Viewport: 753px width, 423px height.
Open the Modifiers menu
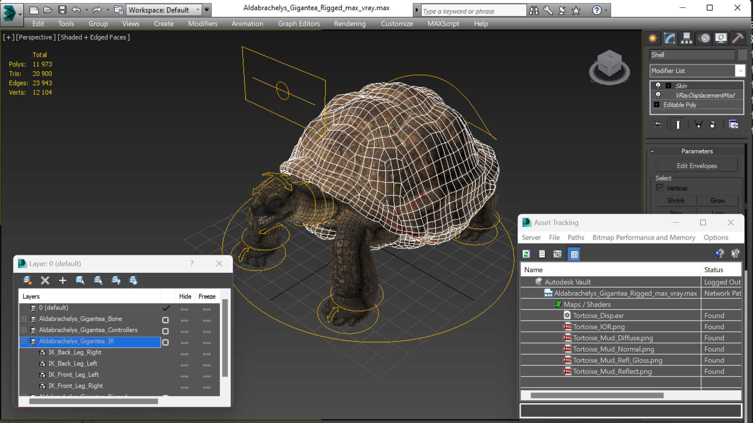tap(203, 23)
